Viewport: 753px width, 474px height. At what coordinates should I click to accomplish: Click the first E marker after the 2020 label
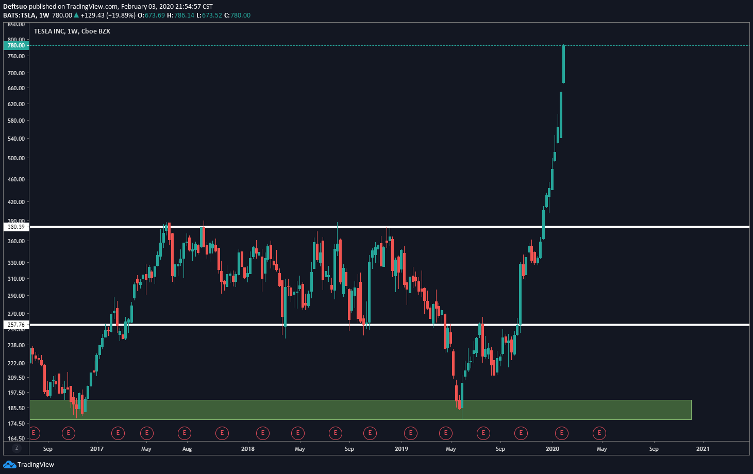[562, 433]
